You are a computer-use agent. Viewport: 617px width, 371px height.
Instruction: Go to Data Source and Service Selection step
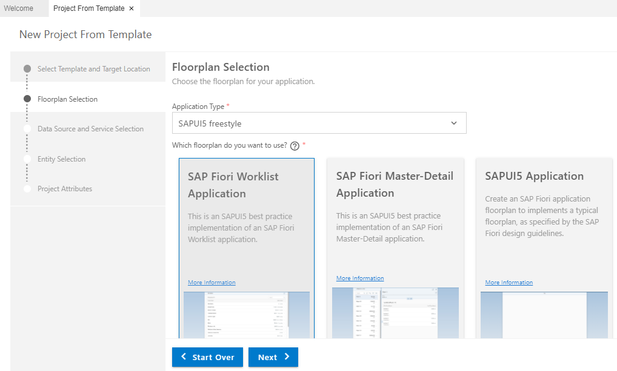(90, 129)
